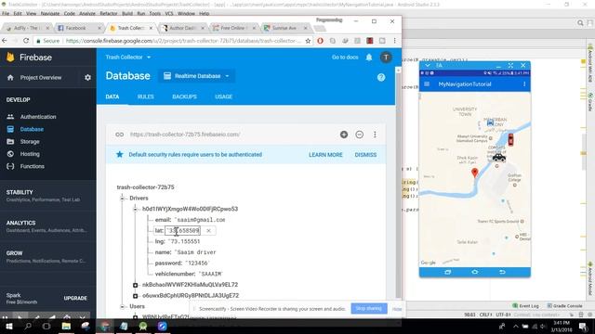595x334 pixels.
Task: Click the red car marker on map
Action: point(510,140)
